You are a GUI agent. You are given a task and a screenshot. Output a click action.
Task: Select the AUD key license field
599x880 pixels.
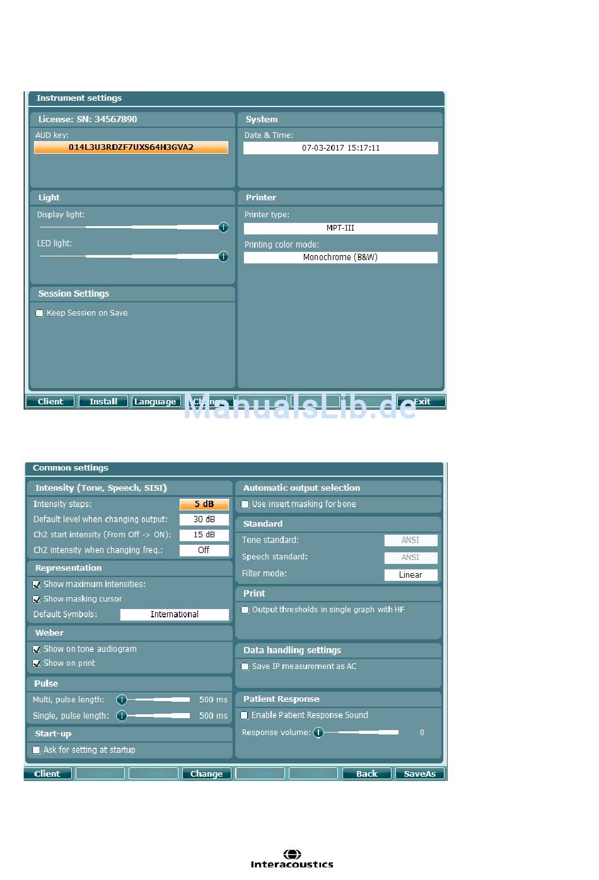131,147
